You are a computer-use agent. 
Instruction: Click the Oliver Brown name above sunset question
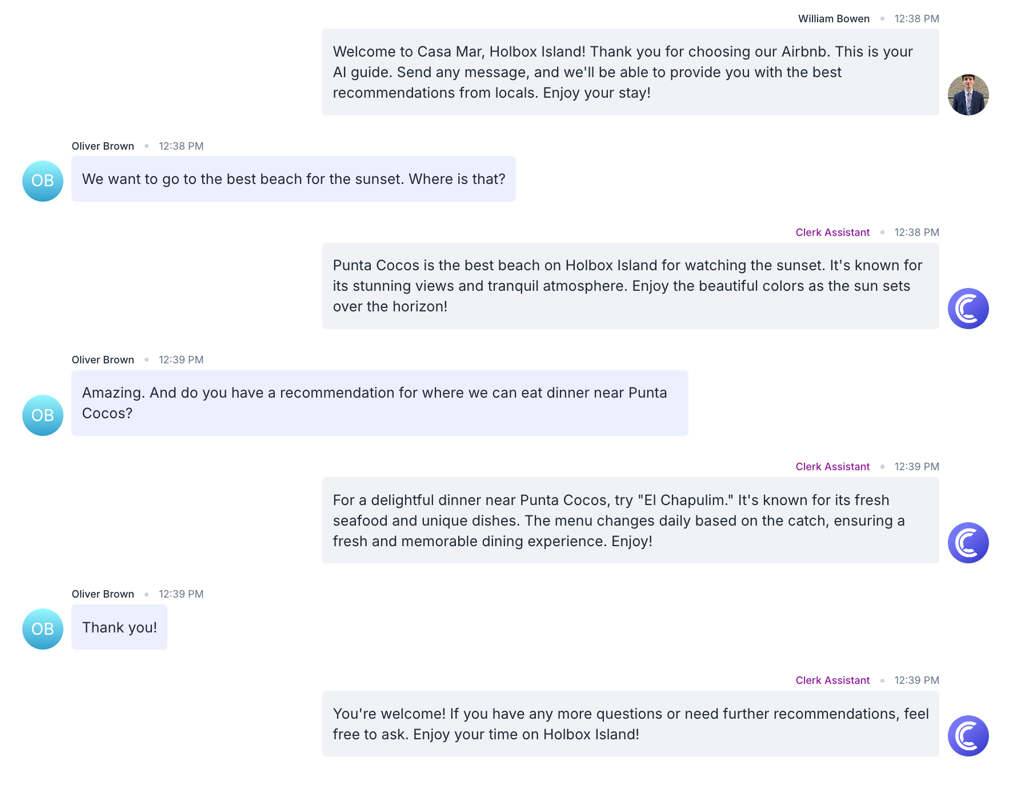click(x=103, y=146)
